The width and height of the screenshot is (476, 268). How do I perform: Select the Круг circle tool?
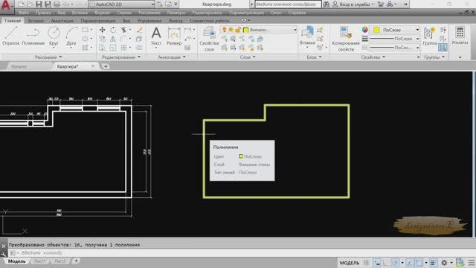coord(54,36)
